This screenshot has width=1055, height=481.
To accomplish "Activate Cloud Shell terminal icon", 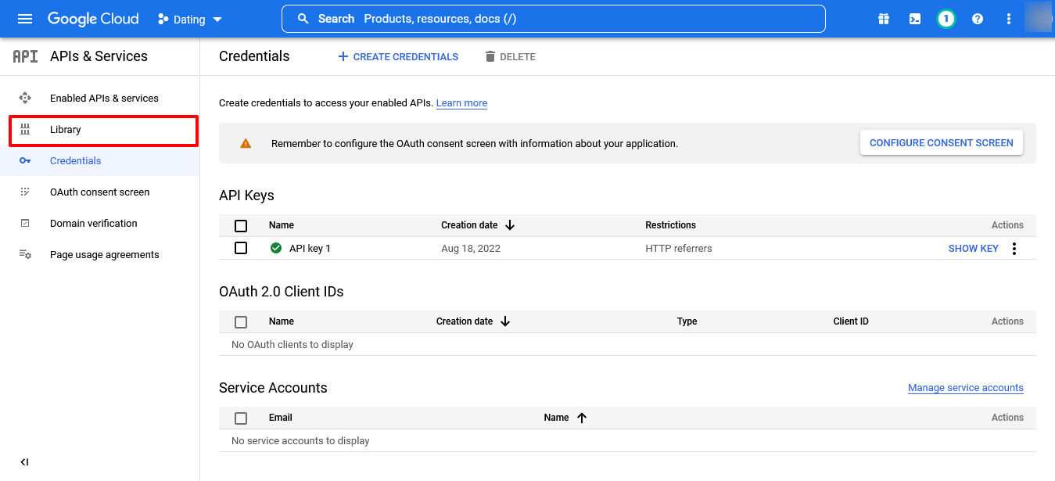I will click(915, 19).
